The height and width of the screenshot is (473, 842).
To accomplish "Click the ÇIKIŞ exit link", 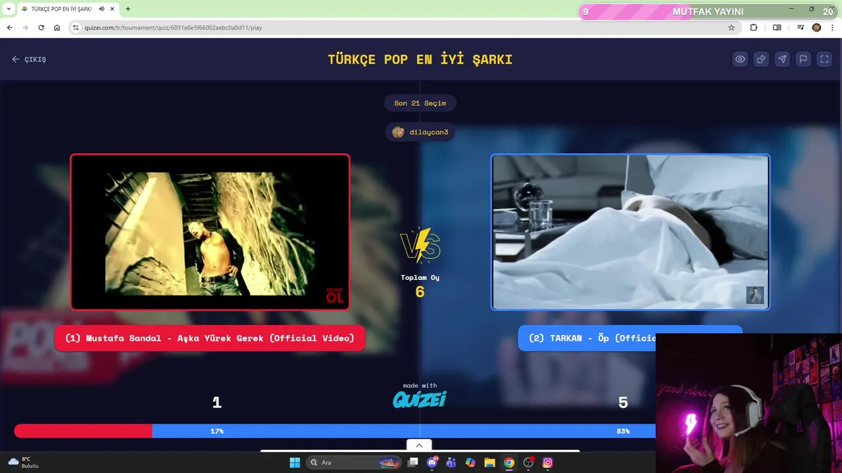I will (x=29, y=59).
